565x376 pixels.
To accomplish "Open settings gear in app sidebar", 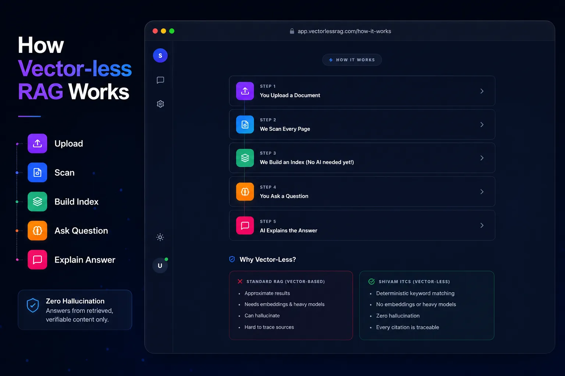I will coord(160,104).
